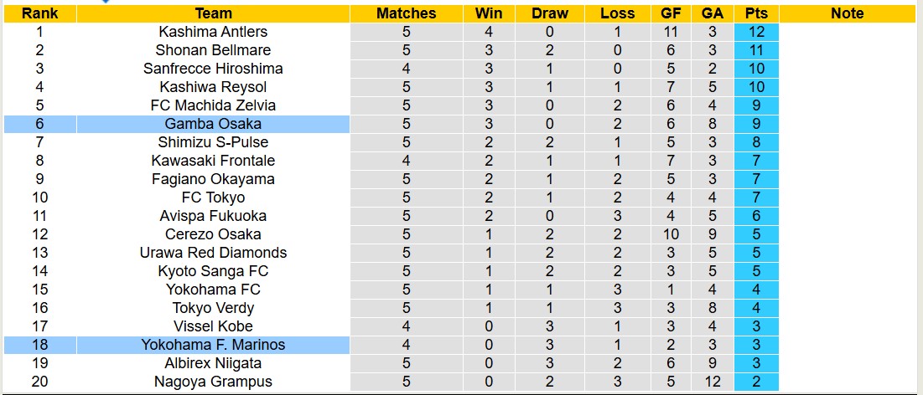Click Nagoya Grampus' 2 points cell
The height and width of the screenshot is (395, 923).
coord(756,382)
